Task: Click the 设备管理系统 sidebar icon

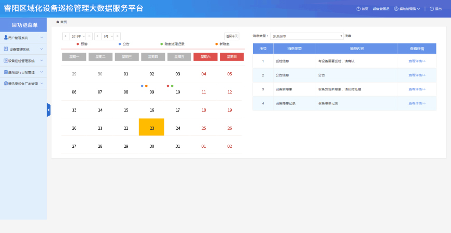Action: pos(6,49)
